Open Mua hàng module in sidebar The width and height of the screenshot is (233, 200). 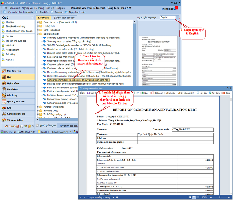(x=18, y=89)
